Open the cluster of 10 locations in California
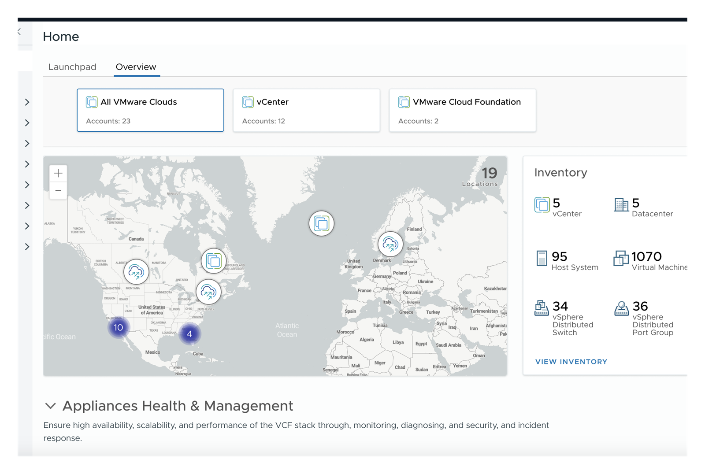Screen dimensions: 705x474 point(118,327)
